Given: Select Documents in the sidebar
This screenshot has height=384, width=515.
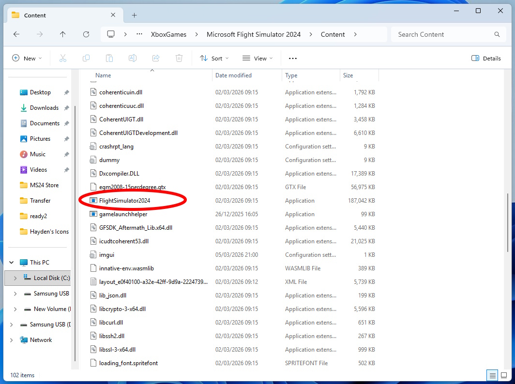Looking at the screenshot, I should [x=45, y=123].
